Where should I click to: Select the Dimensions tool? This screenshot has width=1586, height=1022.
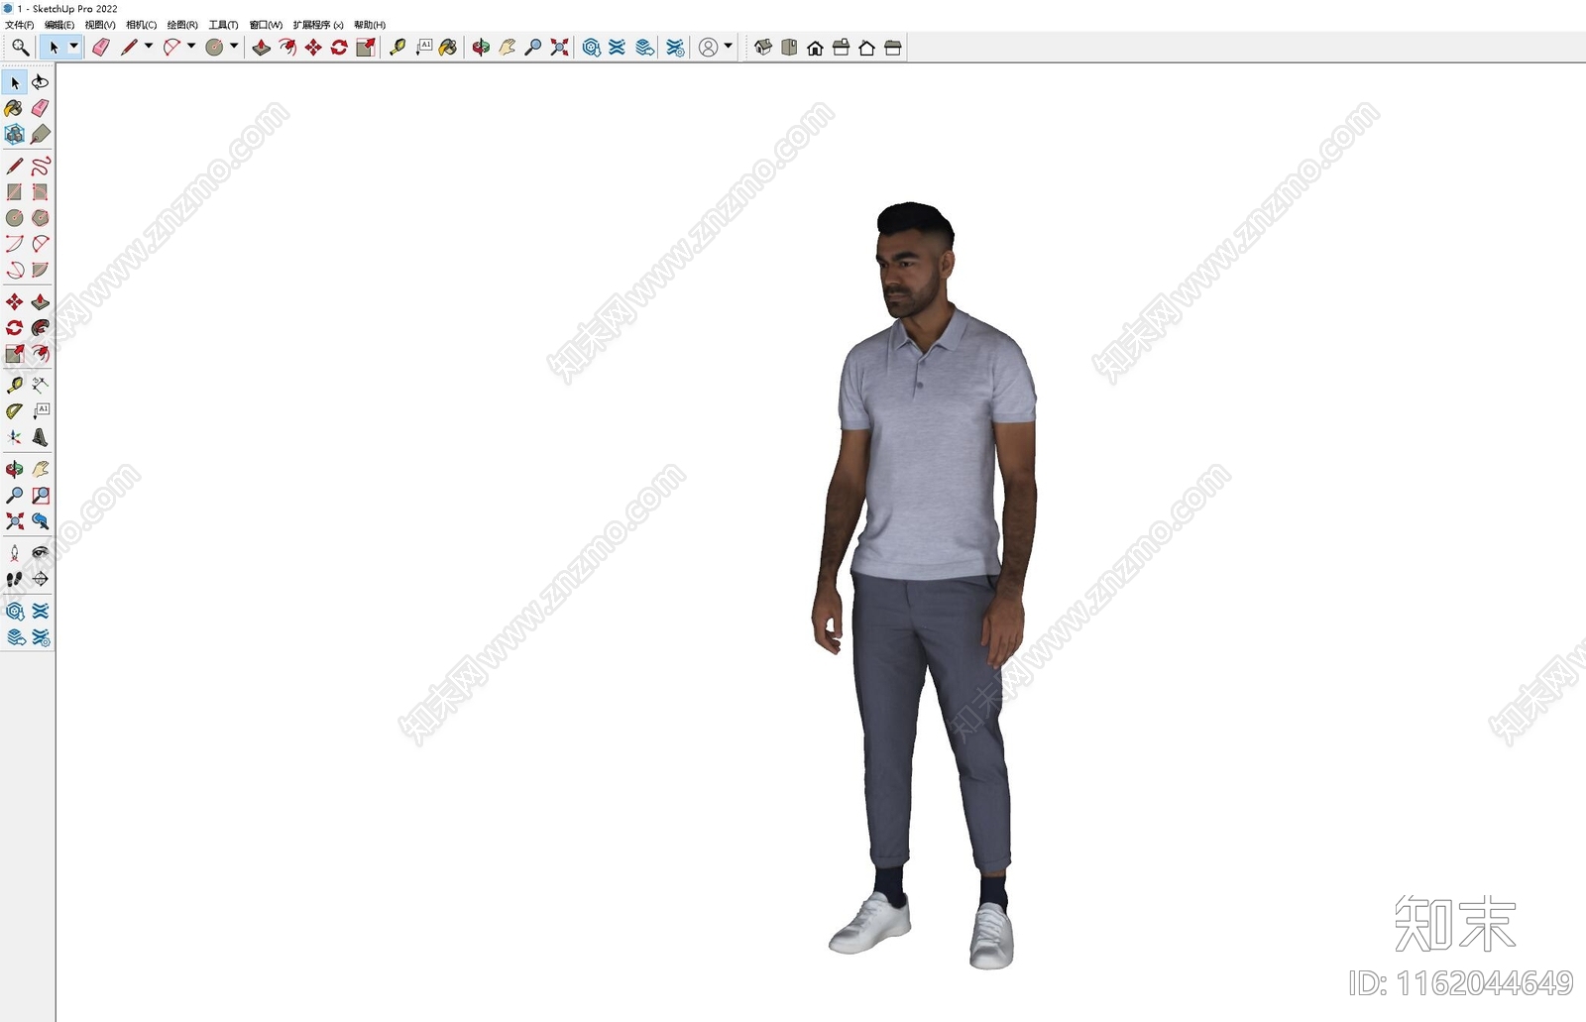[41, 385]
